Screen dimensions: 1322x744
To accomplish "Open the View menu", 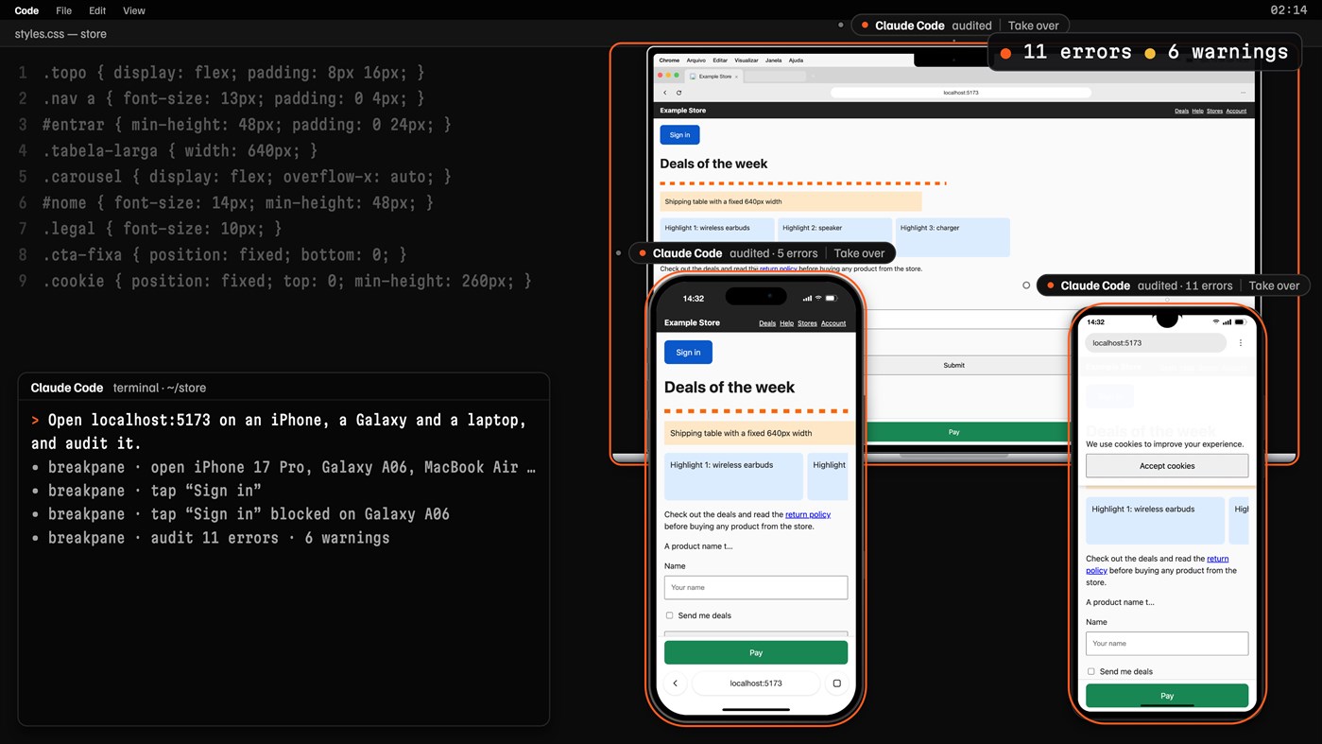I will [134, 10].
